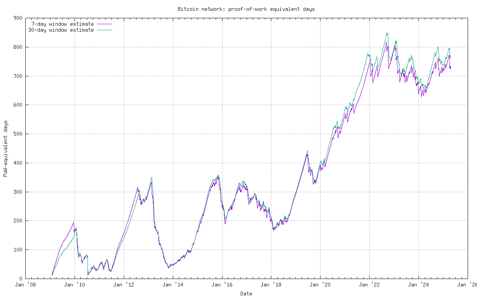
Task: Click the '30-day window estimate' legend label
Action: point(61,30)
